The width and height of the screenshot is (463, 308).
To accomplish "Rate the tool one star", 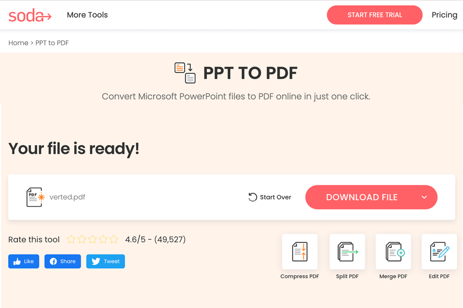I will tap(71, 239).
